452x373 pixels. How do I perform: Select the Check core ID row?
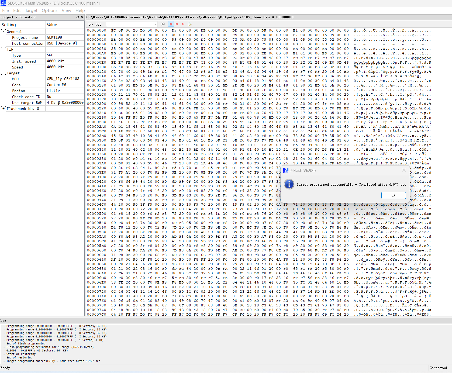point(42,97)
